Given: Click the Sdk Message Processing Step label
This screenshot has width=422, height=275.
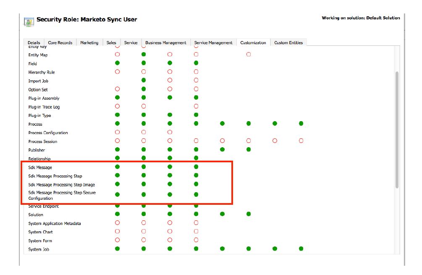Looking at the screenshot, I should [x=55, y=176].
